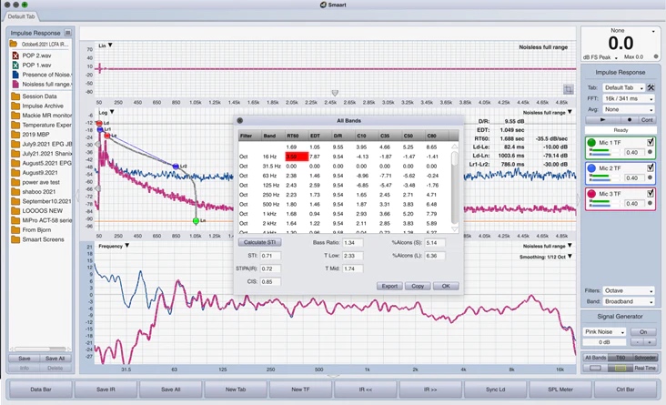
Task: Click the green Mic 1 TF circle
Action: (591, 143)
